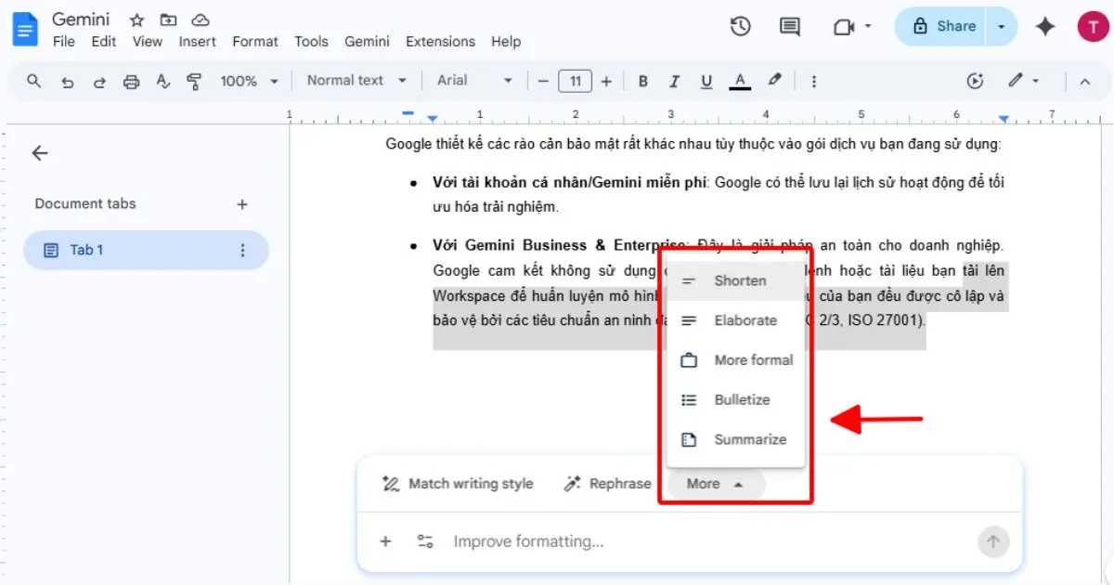The height and width of the screenshot is (585, 1114).
Task: Select Tab 1 in sidebar
Action: (x=146, y=250)
